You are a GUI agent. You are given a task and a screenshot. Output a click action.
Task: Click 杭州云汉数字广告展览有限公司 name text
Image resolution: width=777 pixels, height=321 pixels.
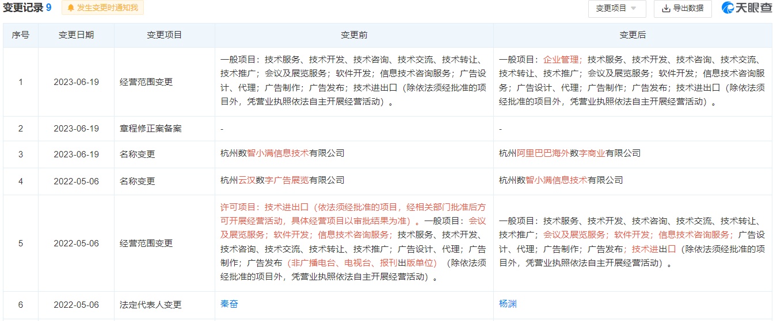point(283,180)
